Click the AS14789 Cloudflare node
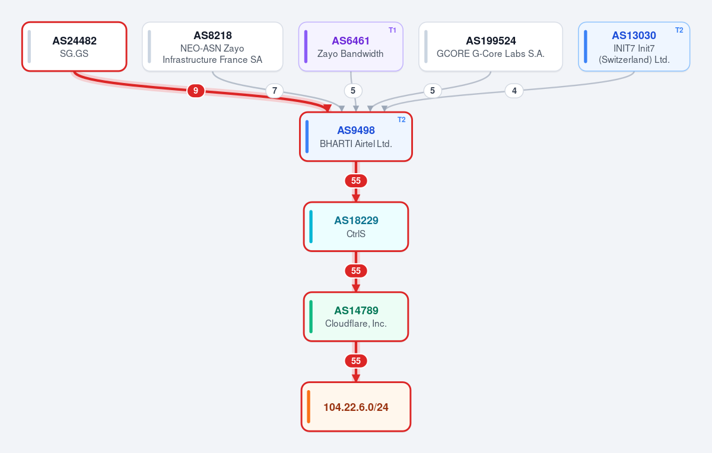 point(356,317)
